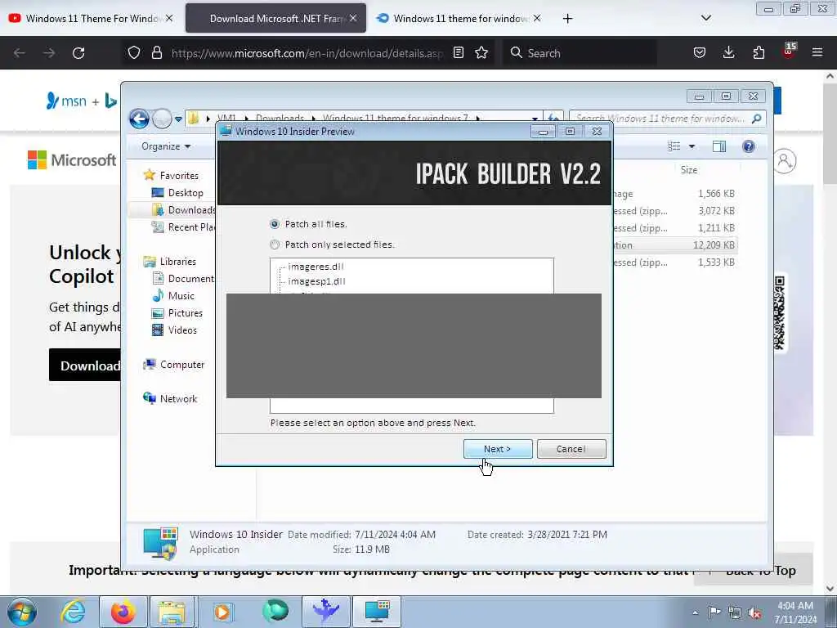The width and height of the screenshot is (837, 628).
Task: Toggle reader view icon in address bar
Action: click(458, 53)
